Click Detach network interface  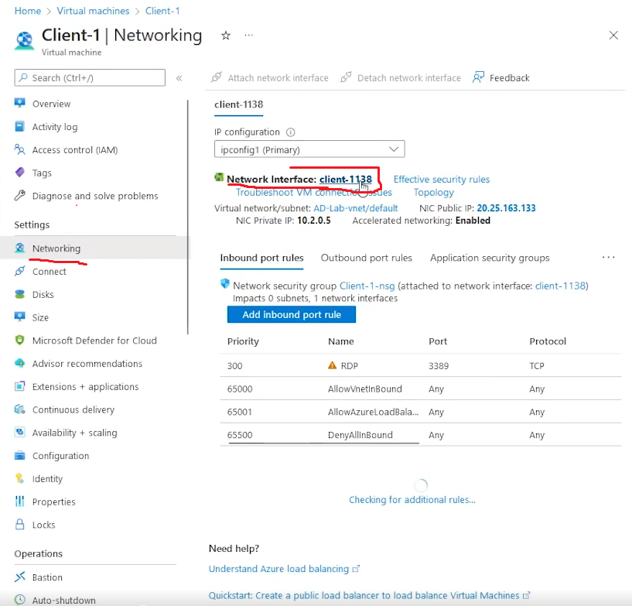pos(400,78)
